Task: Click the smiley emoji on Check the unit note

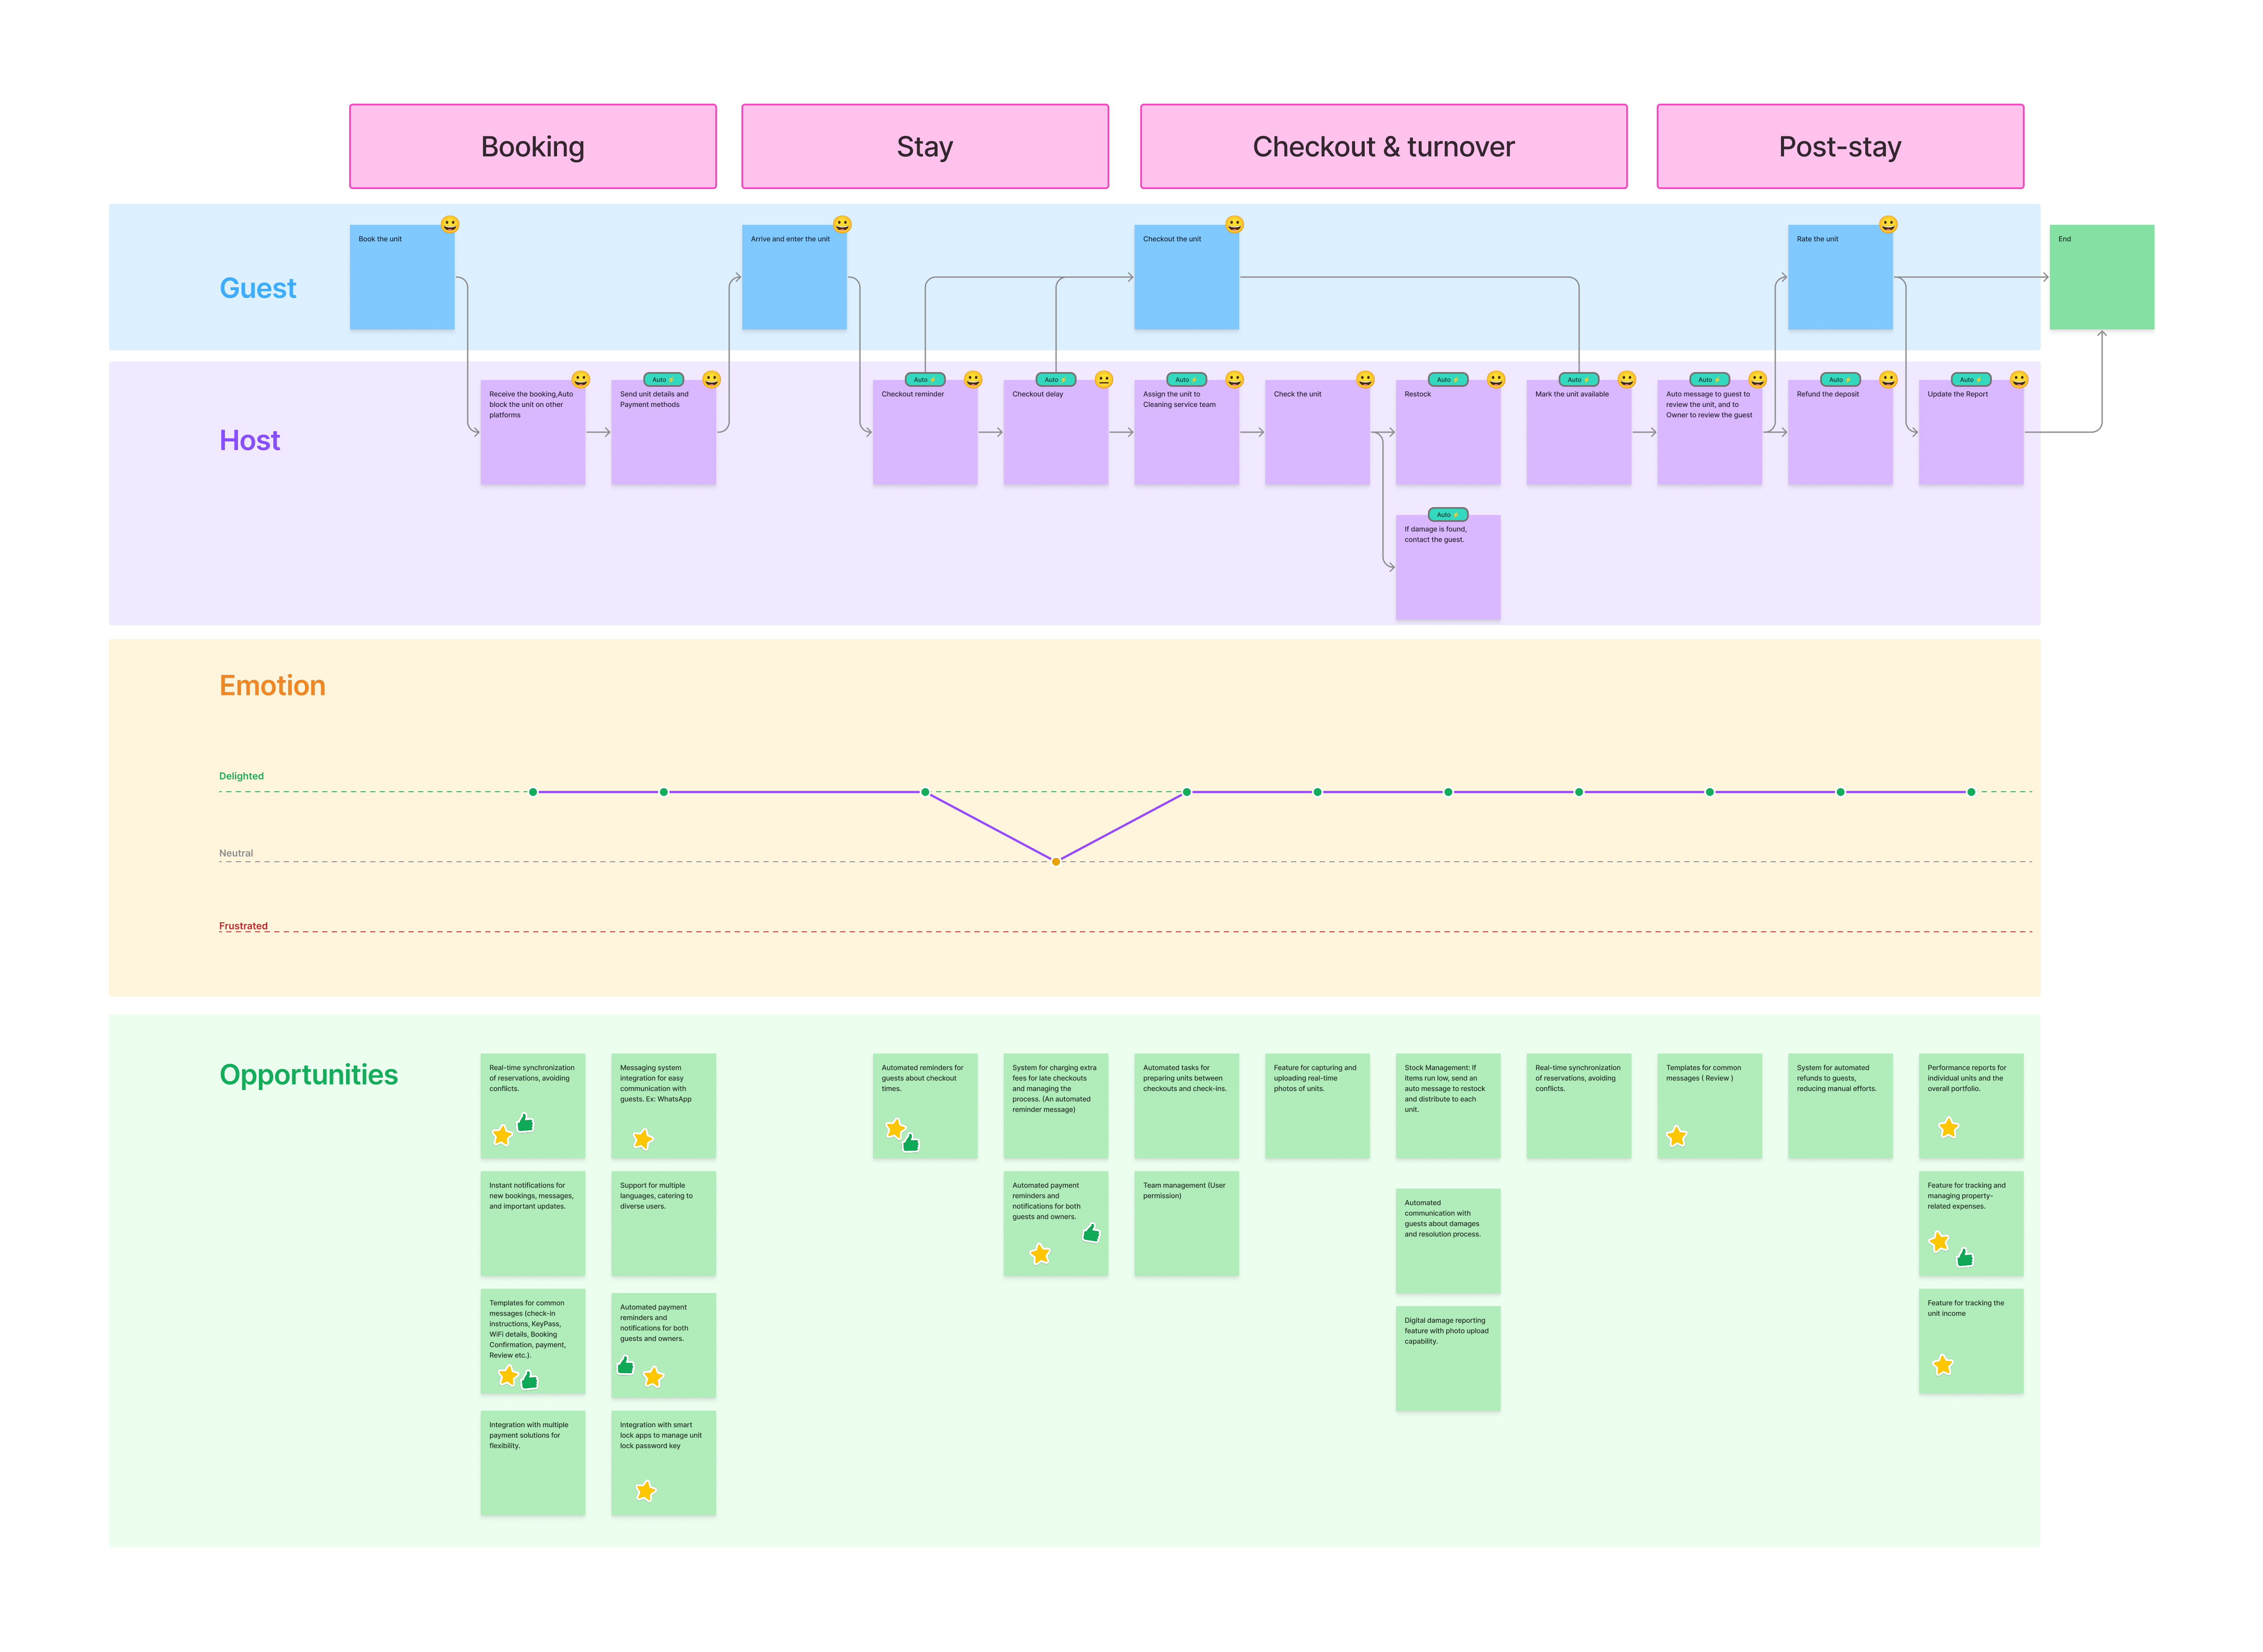Action: (x=1366, y=379)
